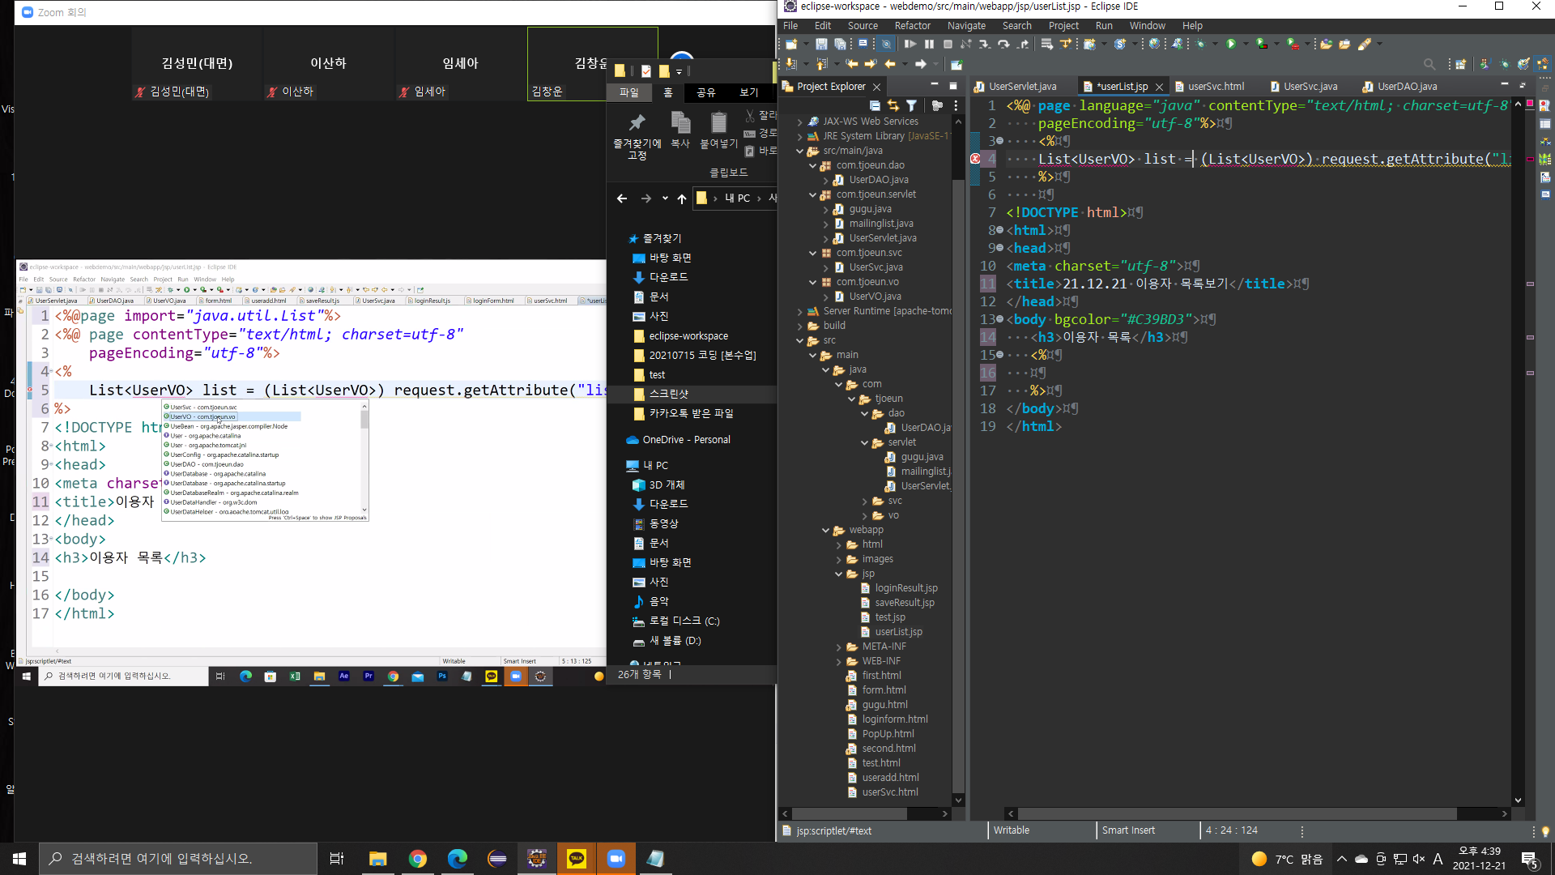Click the error marker on line 4
1555x875 pixels.
[975, 159]
